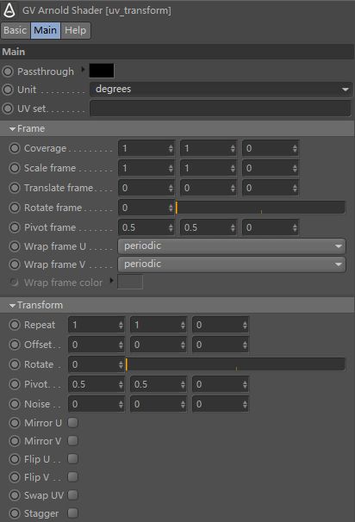Open the Help tab
This screenshot has height=522, width=355.
tap(75, 30)
